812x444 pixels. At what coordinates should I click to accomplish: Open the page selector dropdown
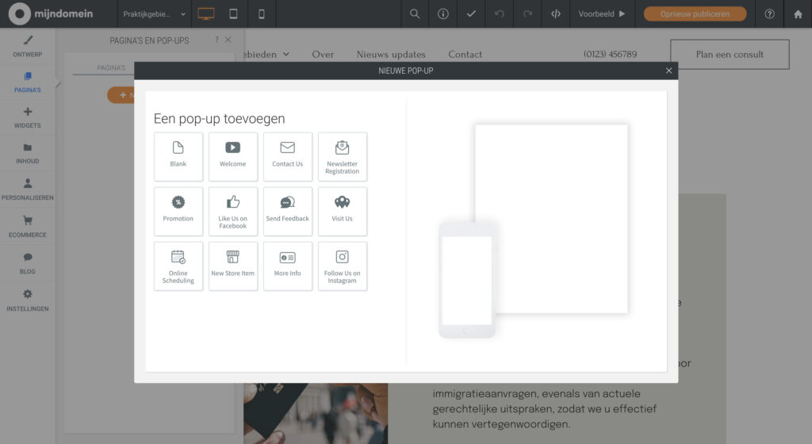tap(155, 13)
